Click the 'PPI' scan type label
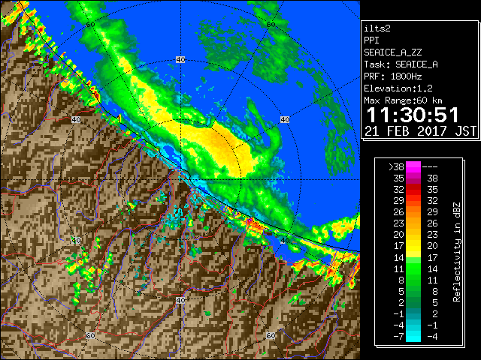This screenshot has width=481, height=360. coord(371,40)
